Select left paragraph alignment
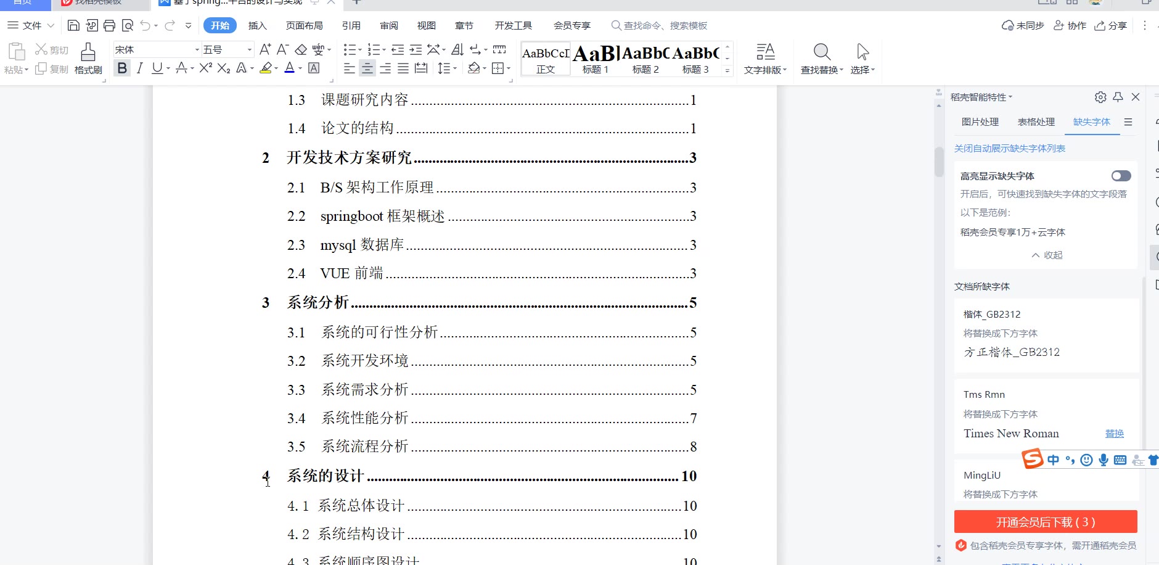 click(x=350, y=68)
